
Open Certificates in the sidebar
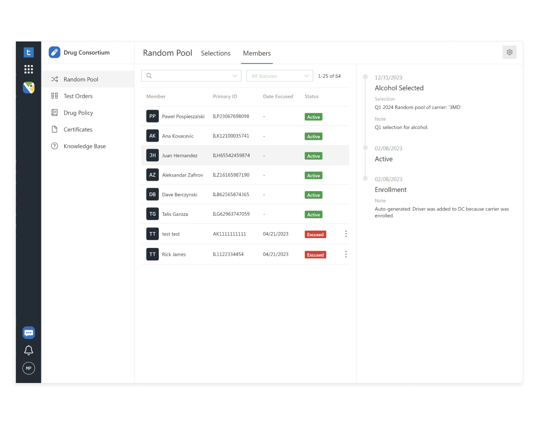pyautogui.click(x=78, y=130)
